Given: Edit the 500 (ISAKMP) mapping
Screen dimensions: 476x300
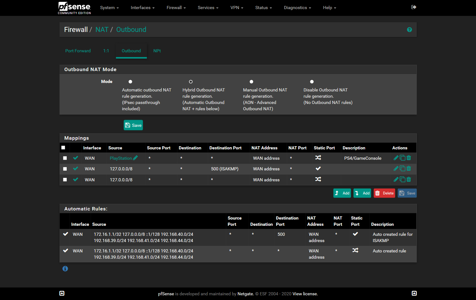Looking at the screenshot, I should pyautogui.click(x=396, y=168).
